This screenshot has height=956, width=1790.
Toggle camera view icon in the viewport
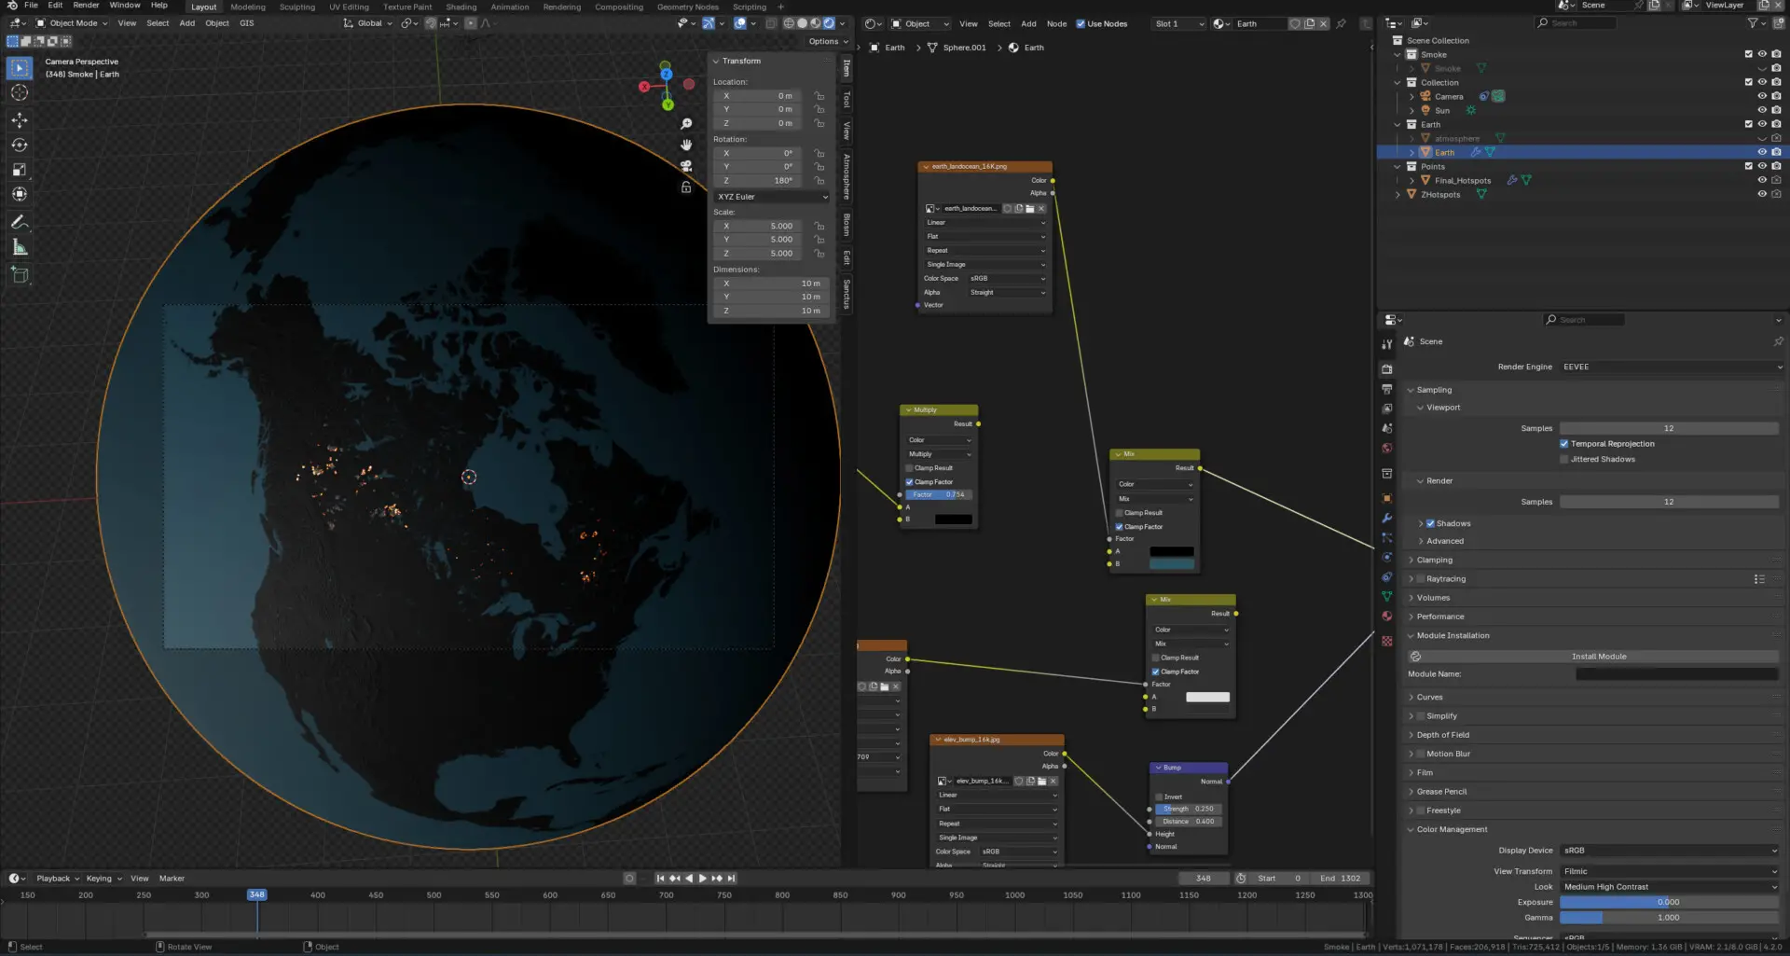[x=686, y=166]
